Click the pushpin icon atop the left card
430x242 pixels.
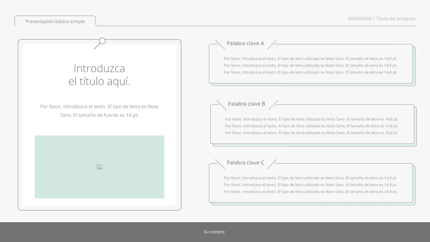point(100,43)
